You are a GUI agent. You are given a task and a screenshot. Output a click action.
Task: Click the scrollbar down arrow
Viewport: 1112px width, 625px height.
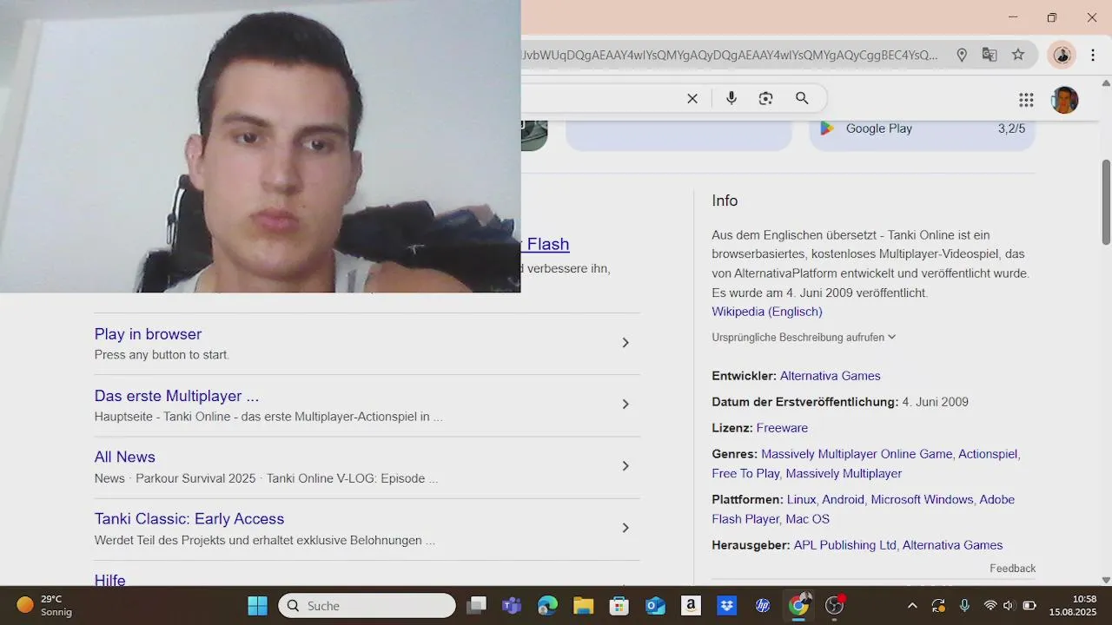(1106, 580)
